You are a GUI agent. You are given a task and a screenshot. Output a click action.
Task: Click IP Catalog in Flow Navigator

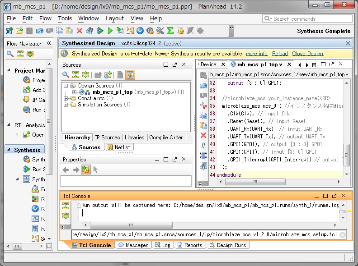point(34,100)
